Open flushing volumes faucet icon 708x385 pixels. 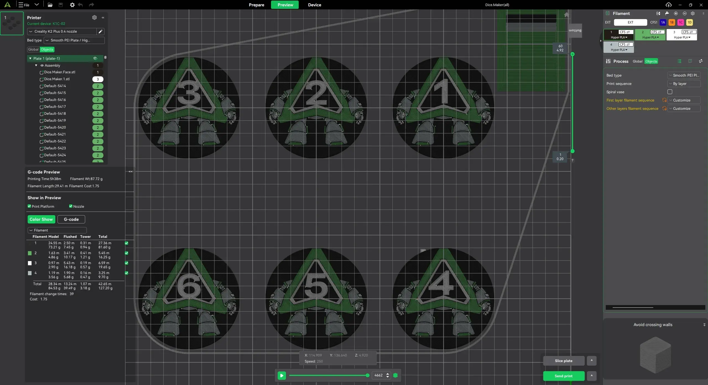(x=667, y=13)
